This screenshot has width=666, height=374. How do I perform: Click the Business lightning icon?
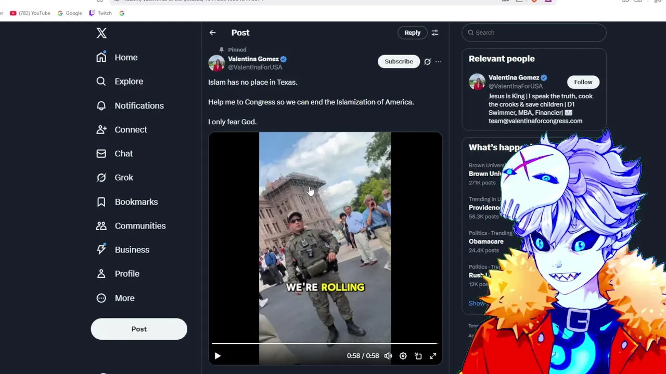101,250
